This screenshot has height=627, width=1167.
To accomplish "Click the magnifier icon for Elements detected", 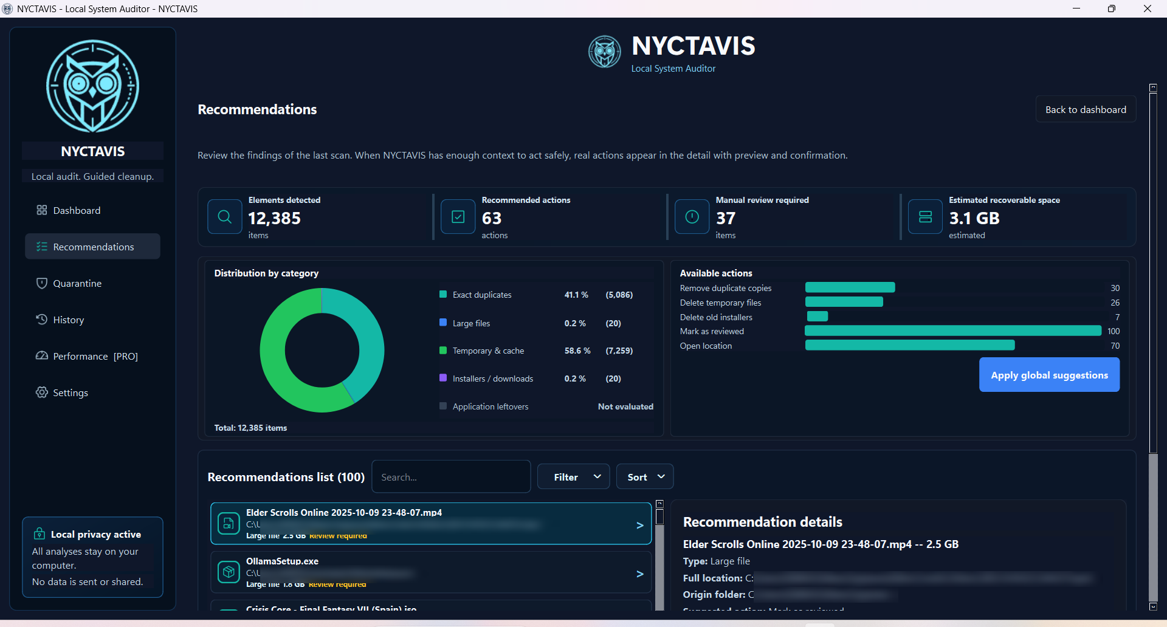I will pyautogui.click(x=224, y=217).
